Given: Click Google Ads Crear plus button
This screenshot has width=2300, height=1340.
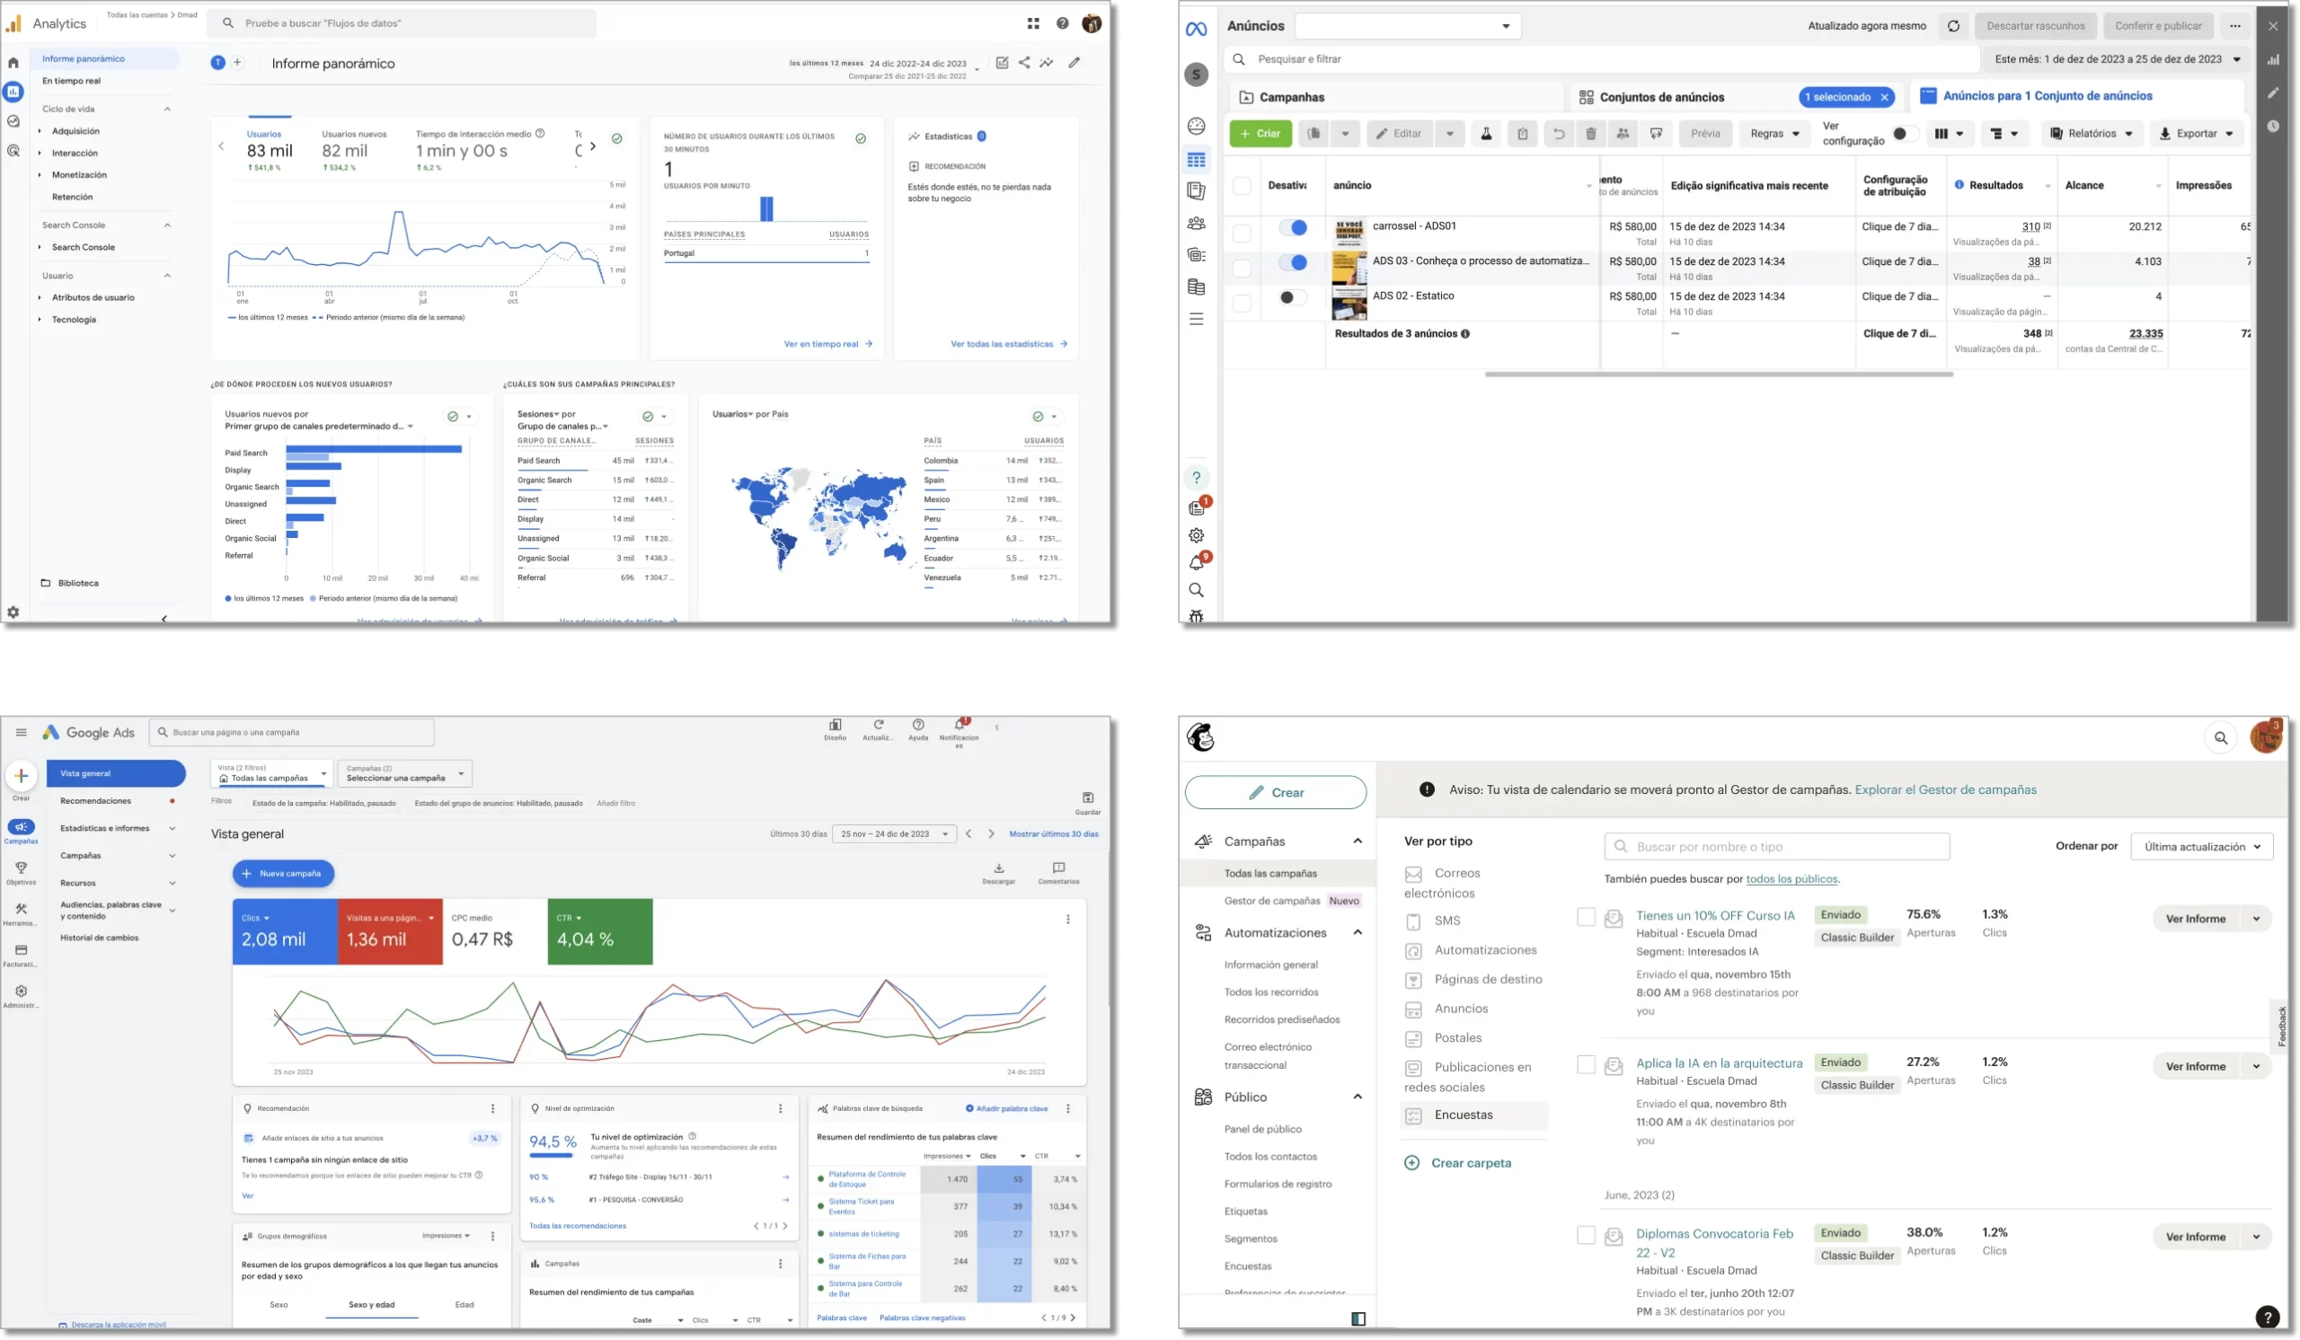Looking at the screenshot, I should coord(21,776).
